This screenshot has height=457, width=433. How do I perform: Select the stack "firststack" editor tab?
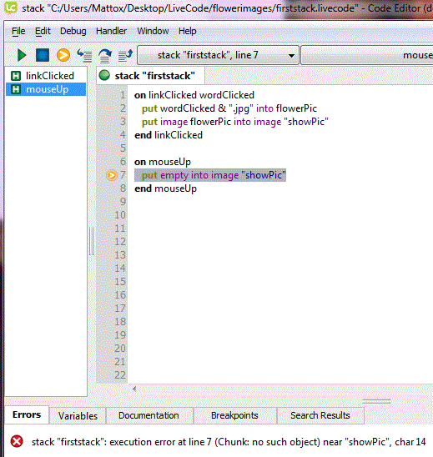pyautogui.click(x=150, y=76)
